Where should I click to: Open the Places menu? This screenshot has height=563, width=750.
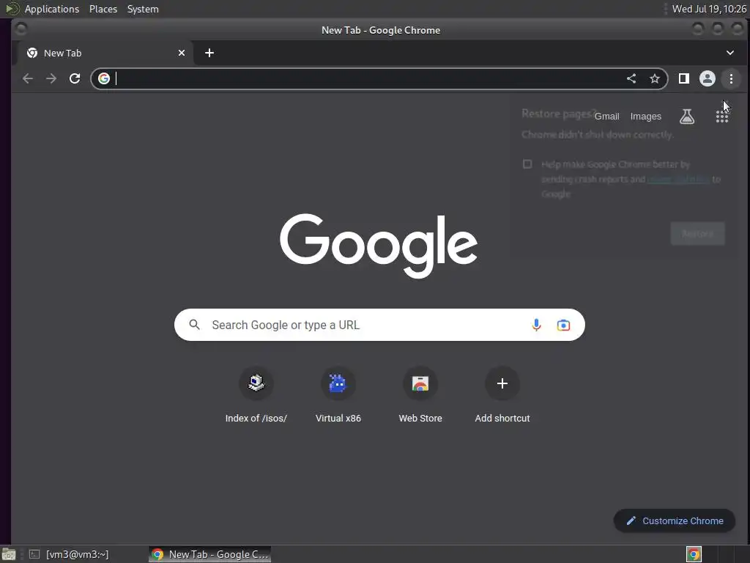click(103, 9)
